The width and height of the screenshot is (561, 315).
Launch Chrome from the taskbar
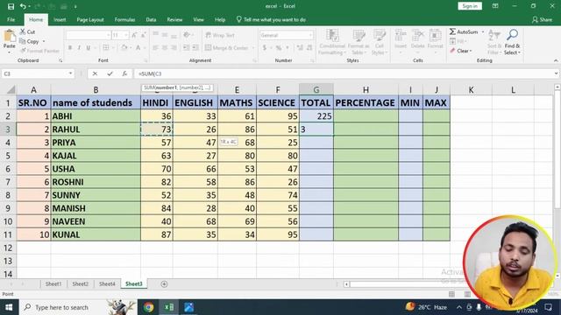(148, 307)
